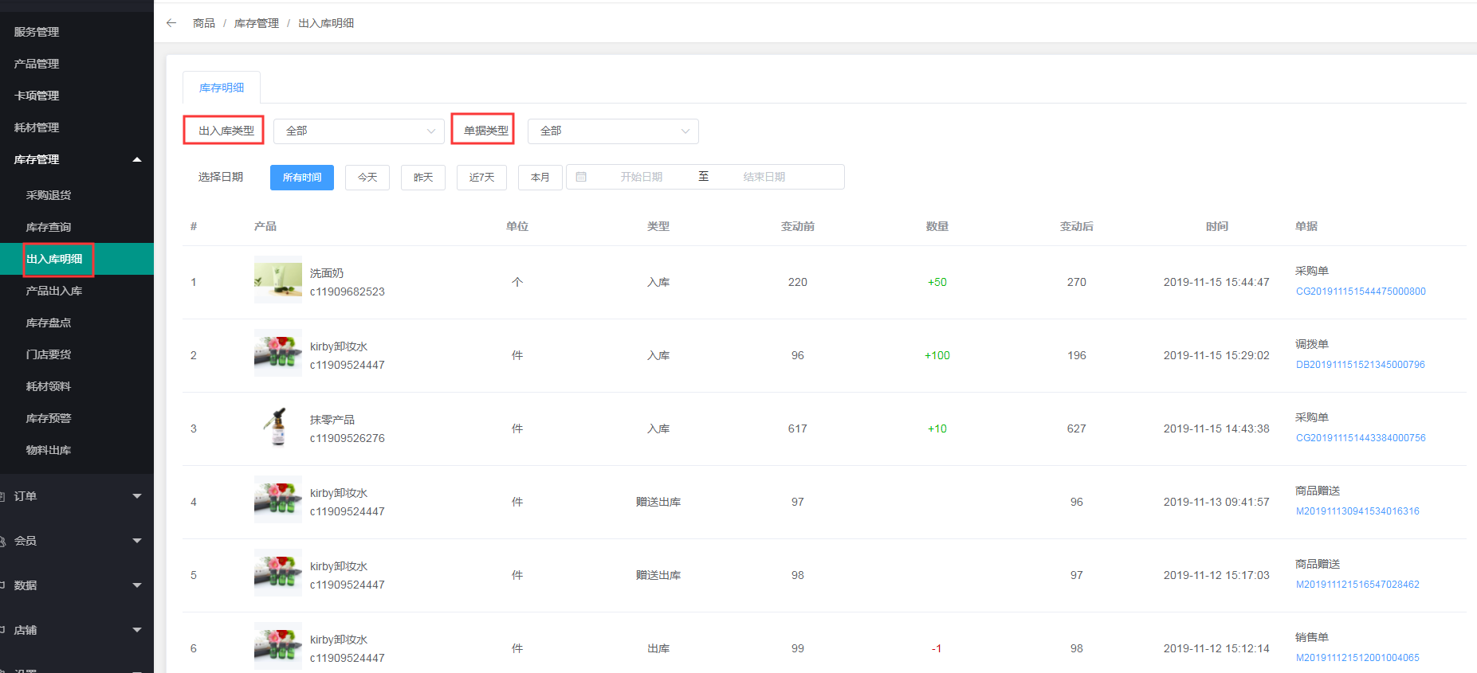The width and height of the screenshot is (1477, 673).
Task: Open the 产品管理 menu item
Action: click(x=37, y=64)
